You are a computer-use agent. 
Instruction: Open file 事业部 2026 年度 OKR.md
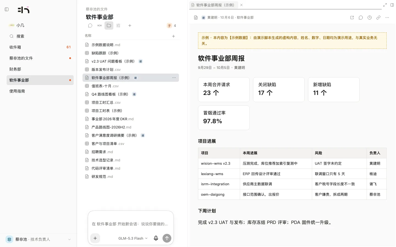click(131, 119)
